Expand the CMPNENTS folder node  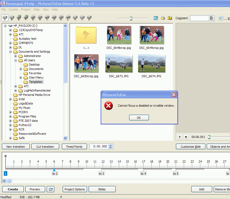[10, 43]
